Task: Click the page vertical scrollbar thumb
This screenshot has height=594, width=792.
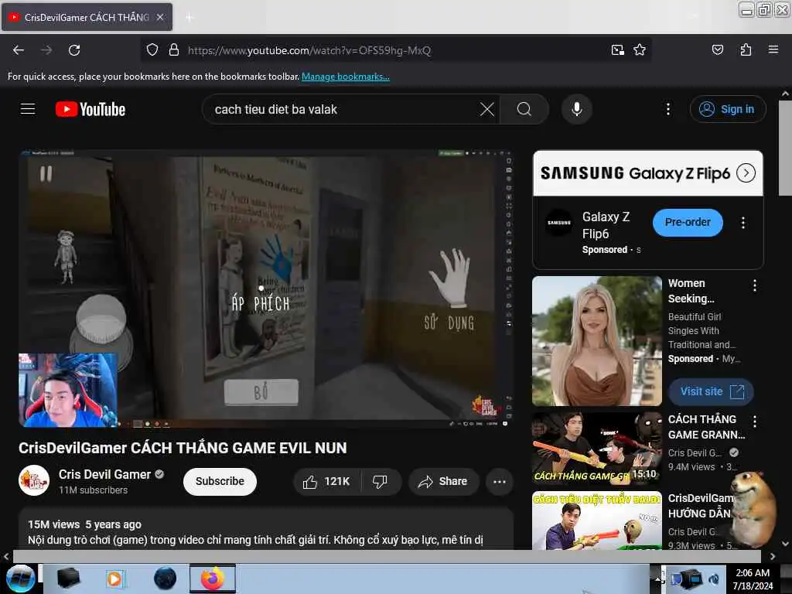Action: tap(785, 148)
